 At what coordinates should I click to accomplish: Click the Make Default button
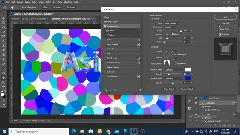coord(169,89)
